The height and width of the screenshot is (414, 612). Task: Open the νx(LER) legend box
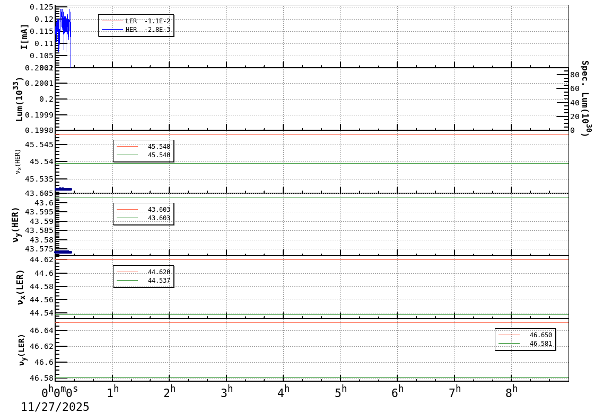[x=142, y=276]
